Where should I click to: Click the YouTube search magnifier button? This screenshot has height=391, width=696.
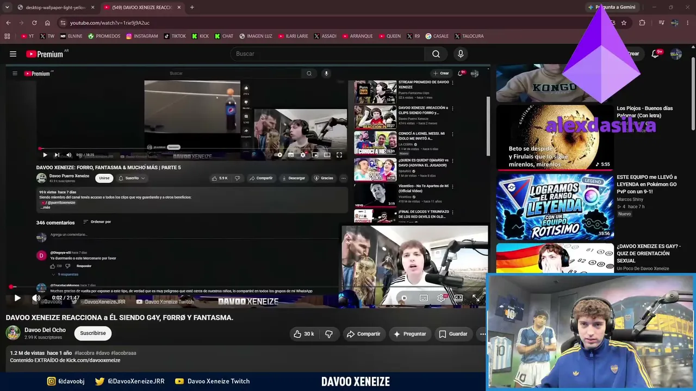point(436,54)
